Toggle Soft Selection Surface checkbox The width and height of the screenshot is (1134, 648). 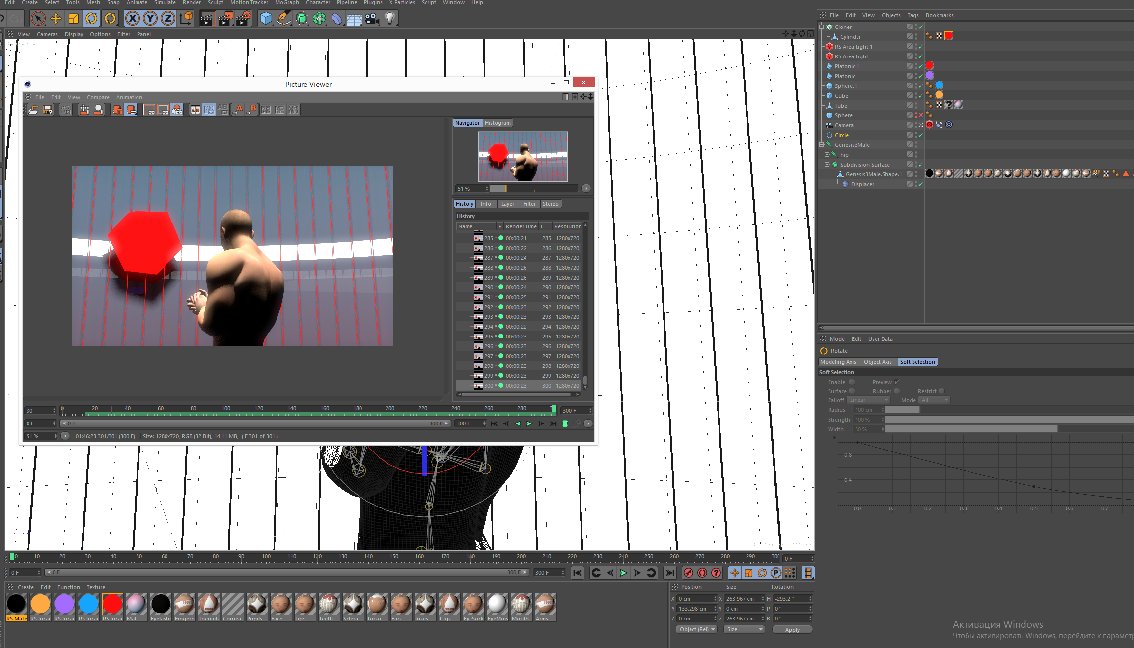pyautogui.click(x=852, y=391)
